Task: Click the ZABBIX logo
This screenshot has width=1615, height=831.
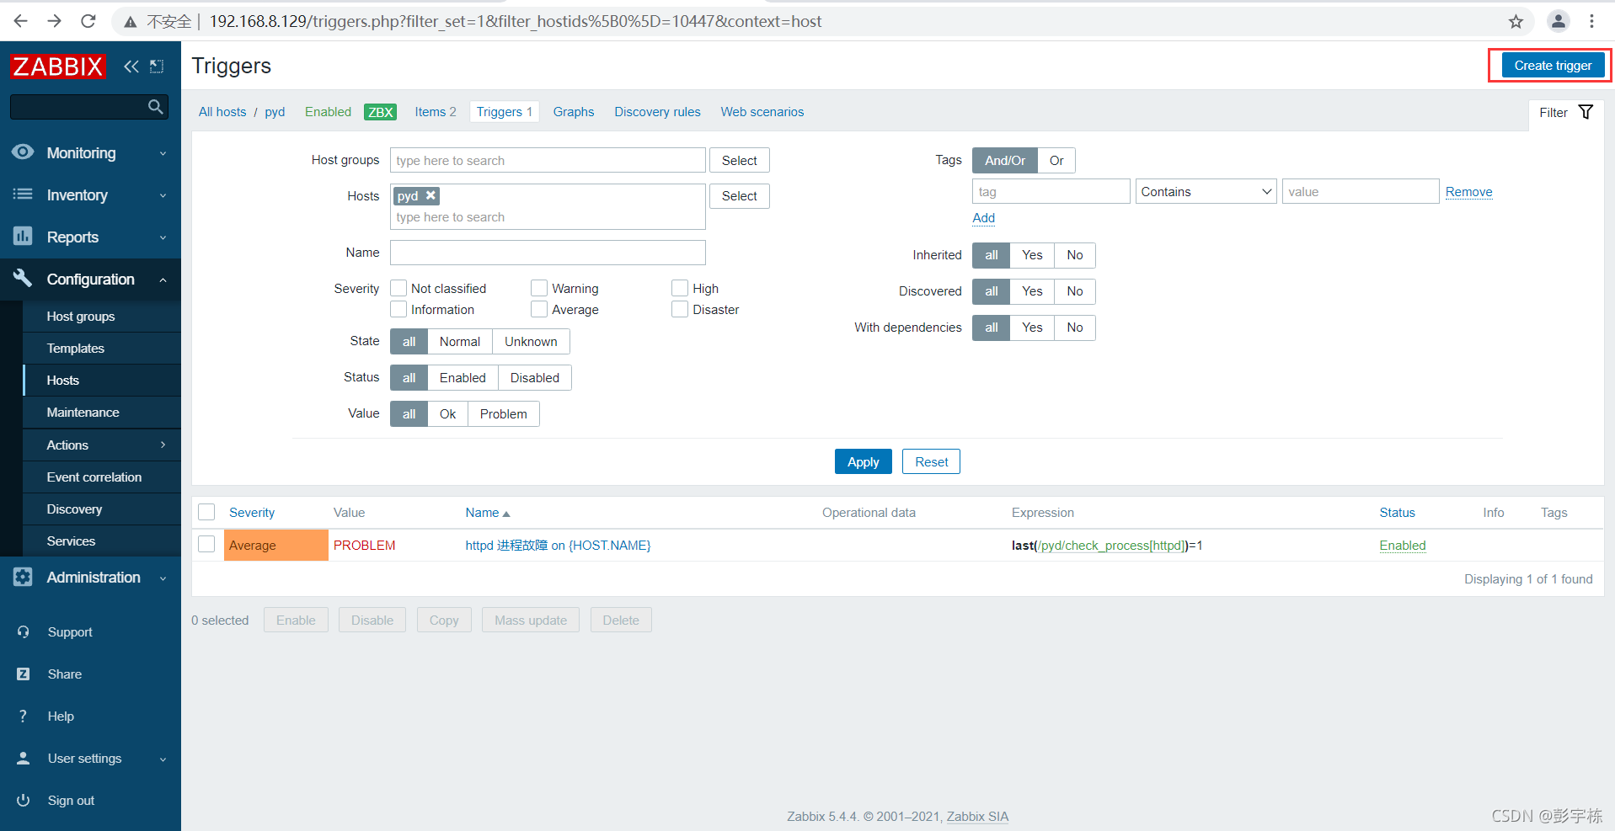Action: click(x=57, y=66)
